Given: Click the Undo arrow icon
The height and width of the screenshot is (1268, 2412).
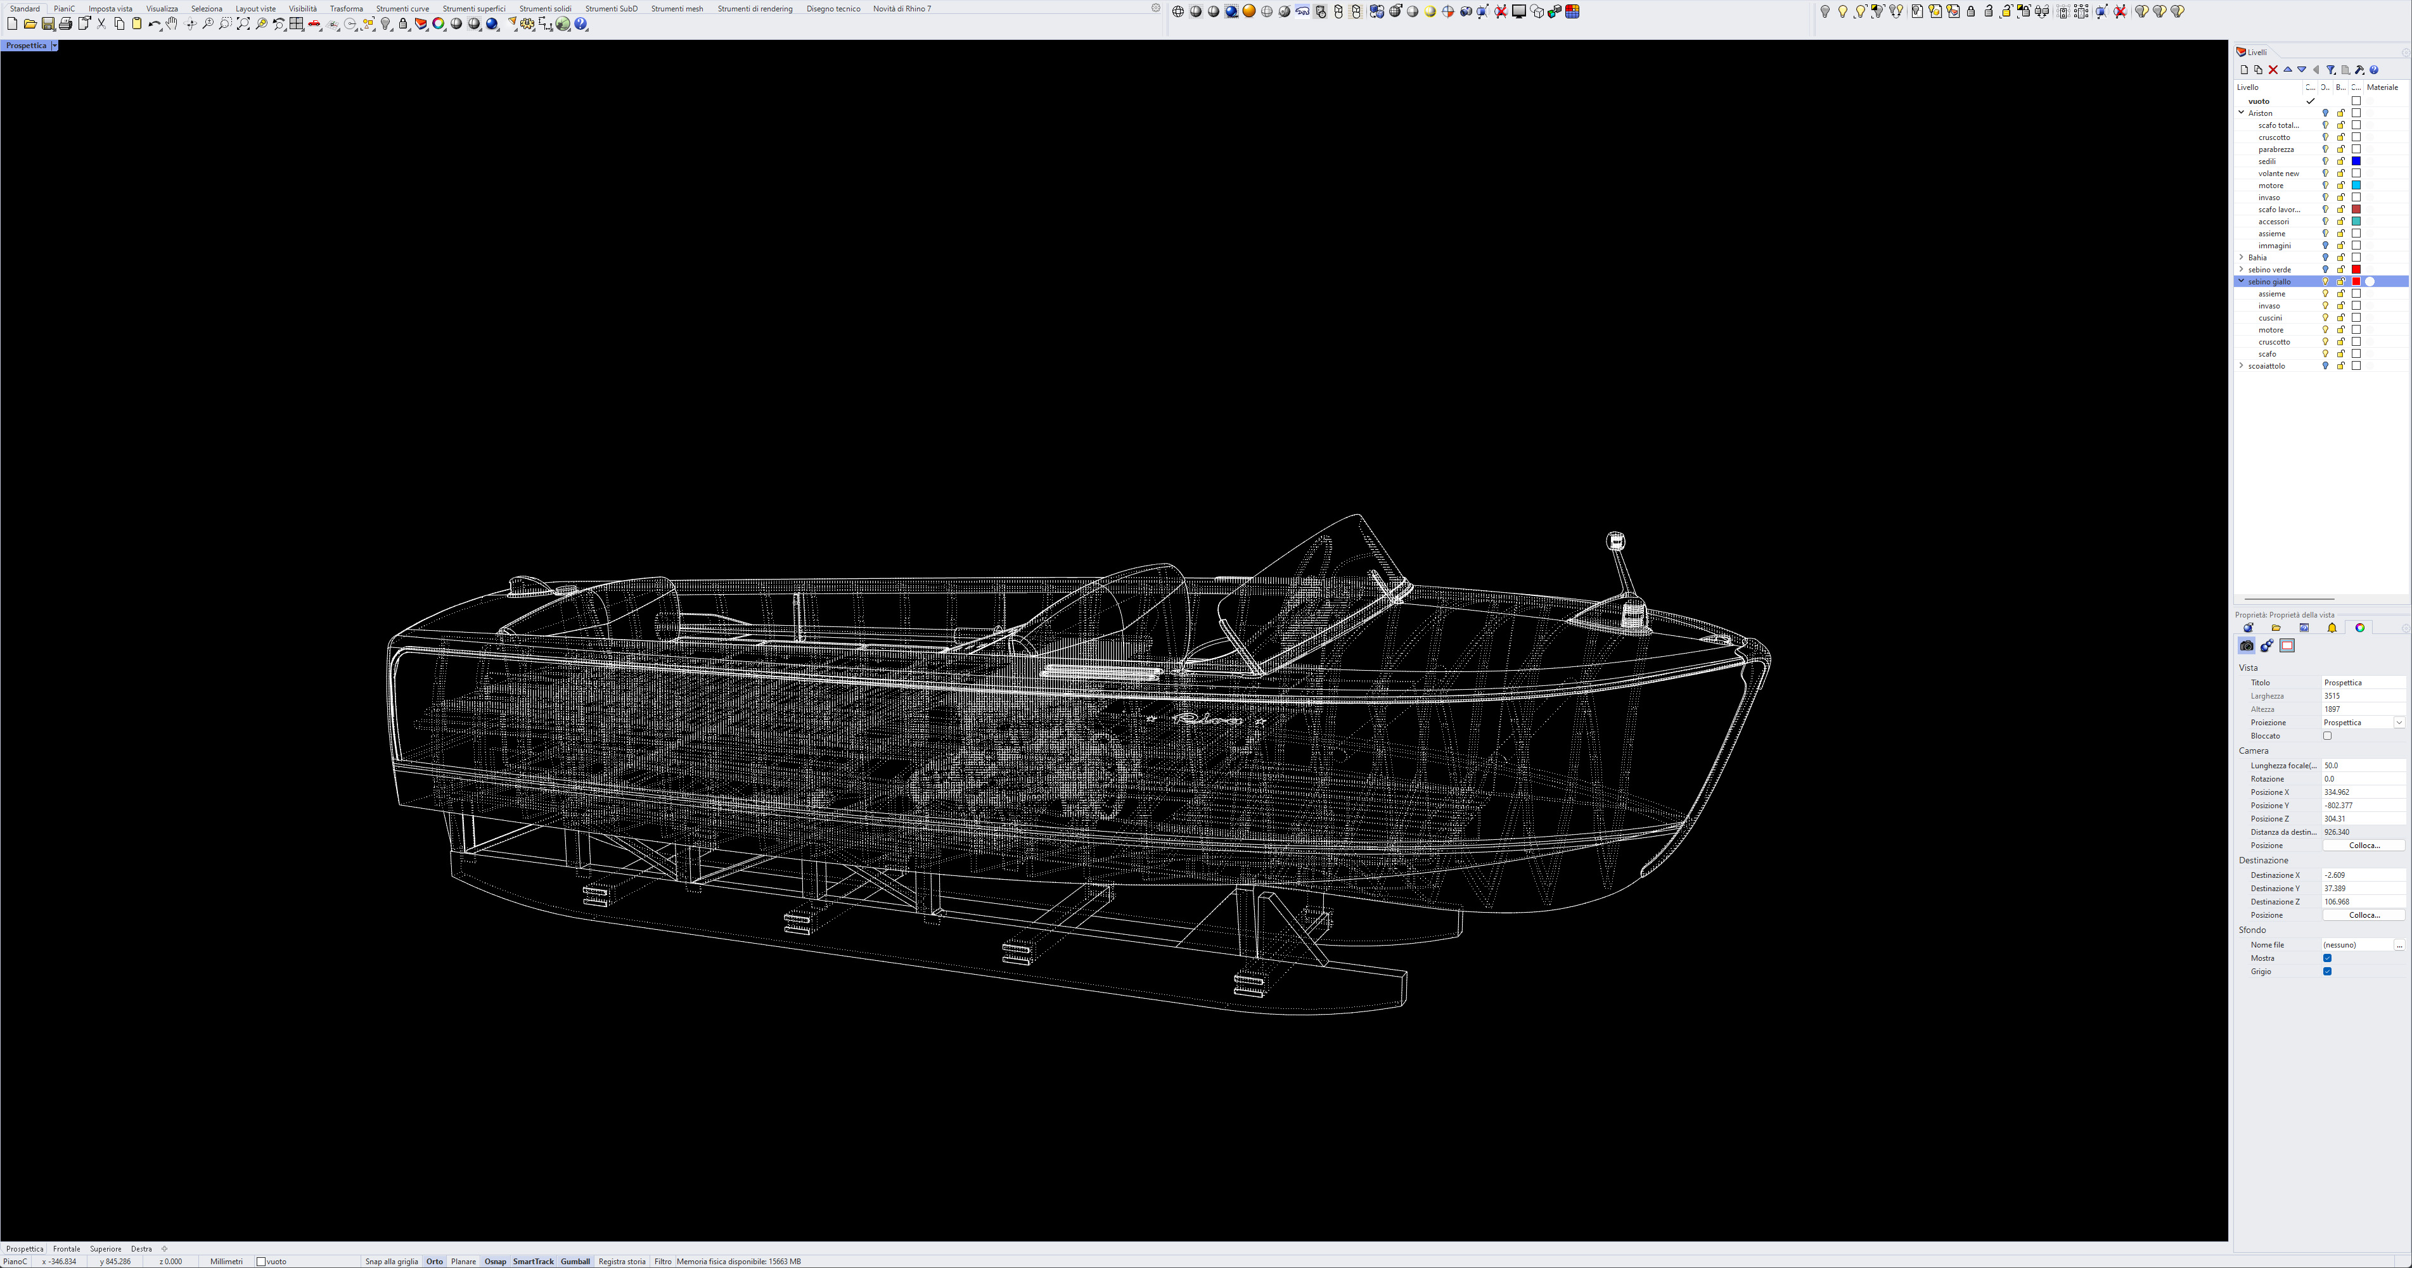Looking at the screenshot, I should tap(153, 24).
